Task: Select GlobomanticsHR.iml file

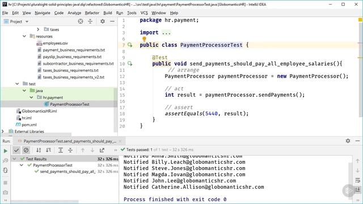Action: coord(39,111)
